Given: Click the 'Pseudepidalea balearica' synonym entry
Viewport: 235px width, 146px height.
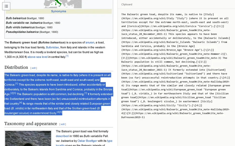Looking at the screenshot, I should click(32, 32).
